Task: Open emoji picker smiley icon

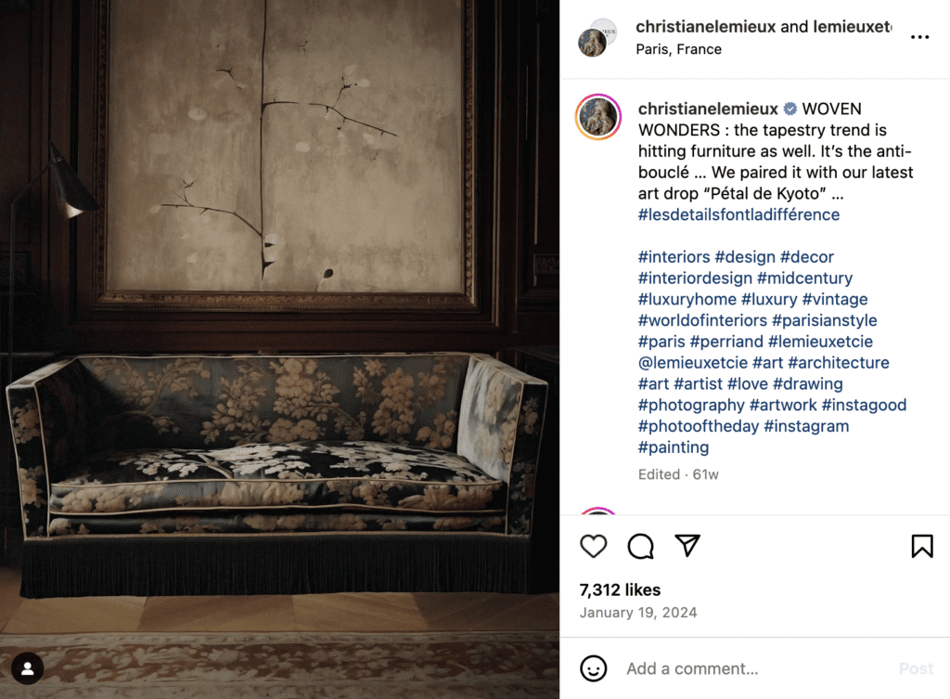Action: (x=593, y=668)
